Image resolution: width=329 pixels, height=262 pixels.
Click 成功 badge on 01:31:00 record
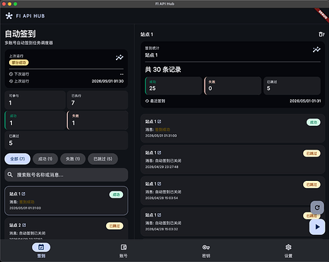coord(313,122)
